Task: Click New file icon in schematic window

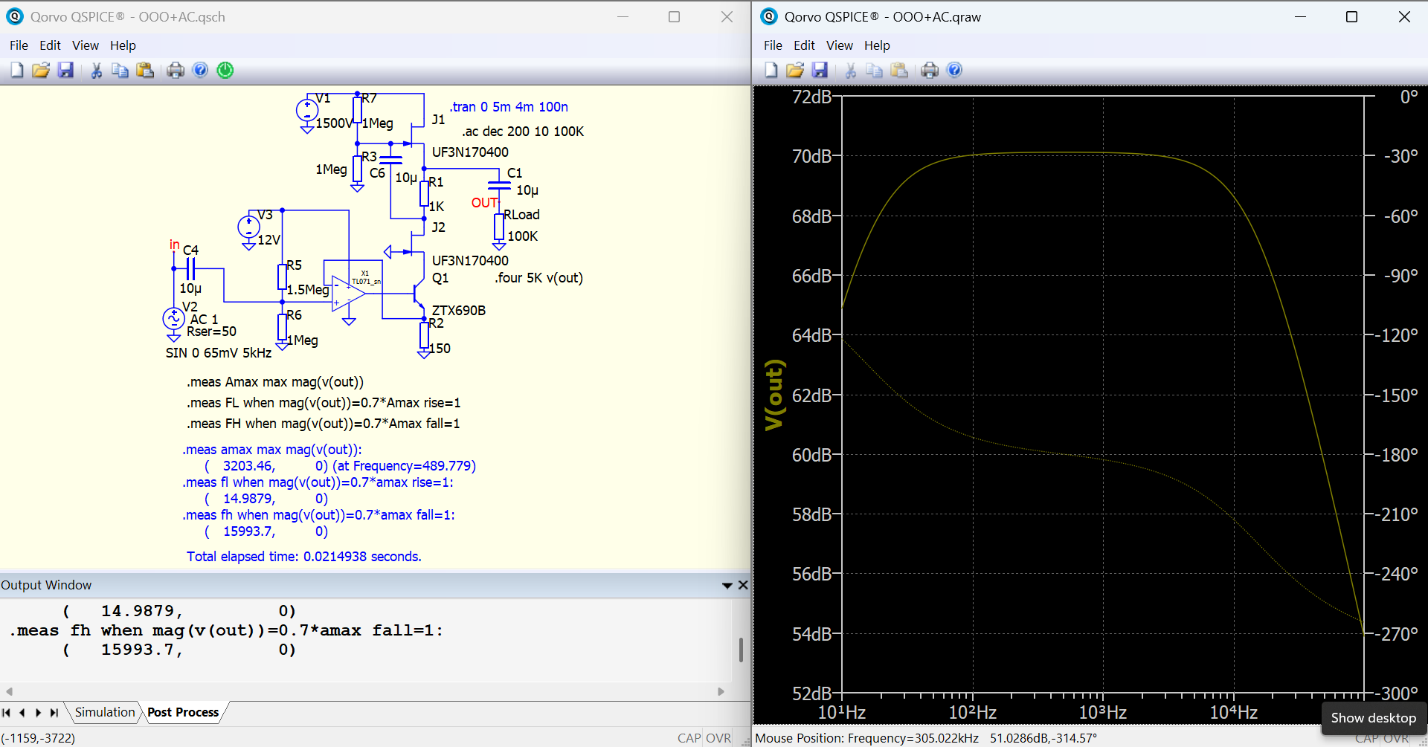Action: pyautogui.click(x=17, y=70)
